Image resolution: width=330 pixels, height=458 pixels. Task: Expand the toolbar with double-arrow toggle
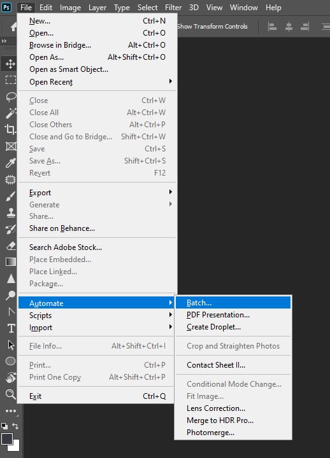pos(4,41)
